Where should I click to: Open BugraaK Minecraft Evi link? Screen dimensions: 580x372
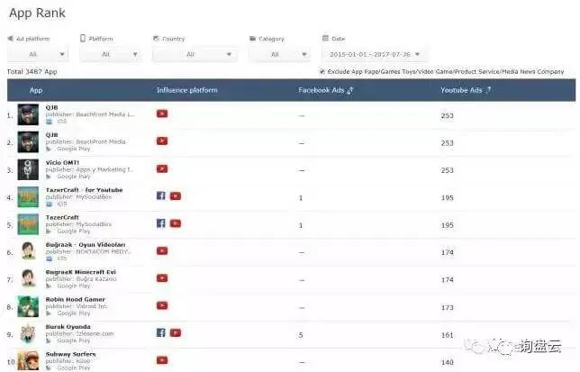(81, 272)
